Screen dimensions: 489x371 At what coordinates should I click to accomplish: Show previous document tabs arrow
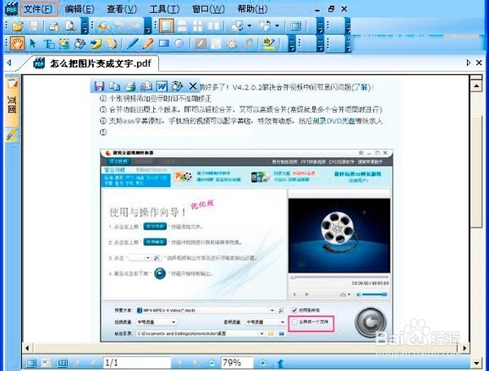coord(9,63)
